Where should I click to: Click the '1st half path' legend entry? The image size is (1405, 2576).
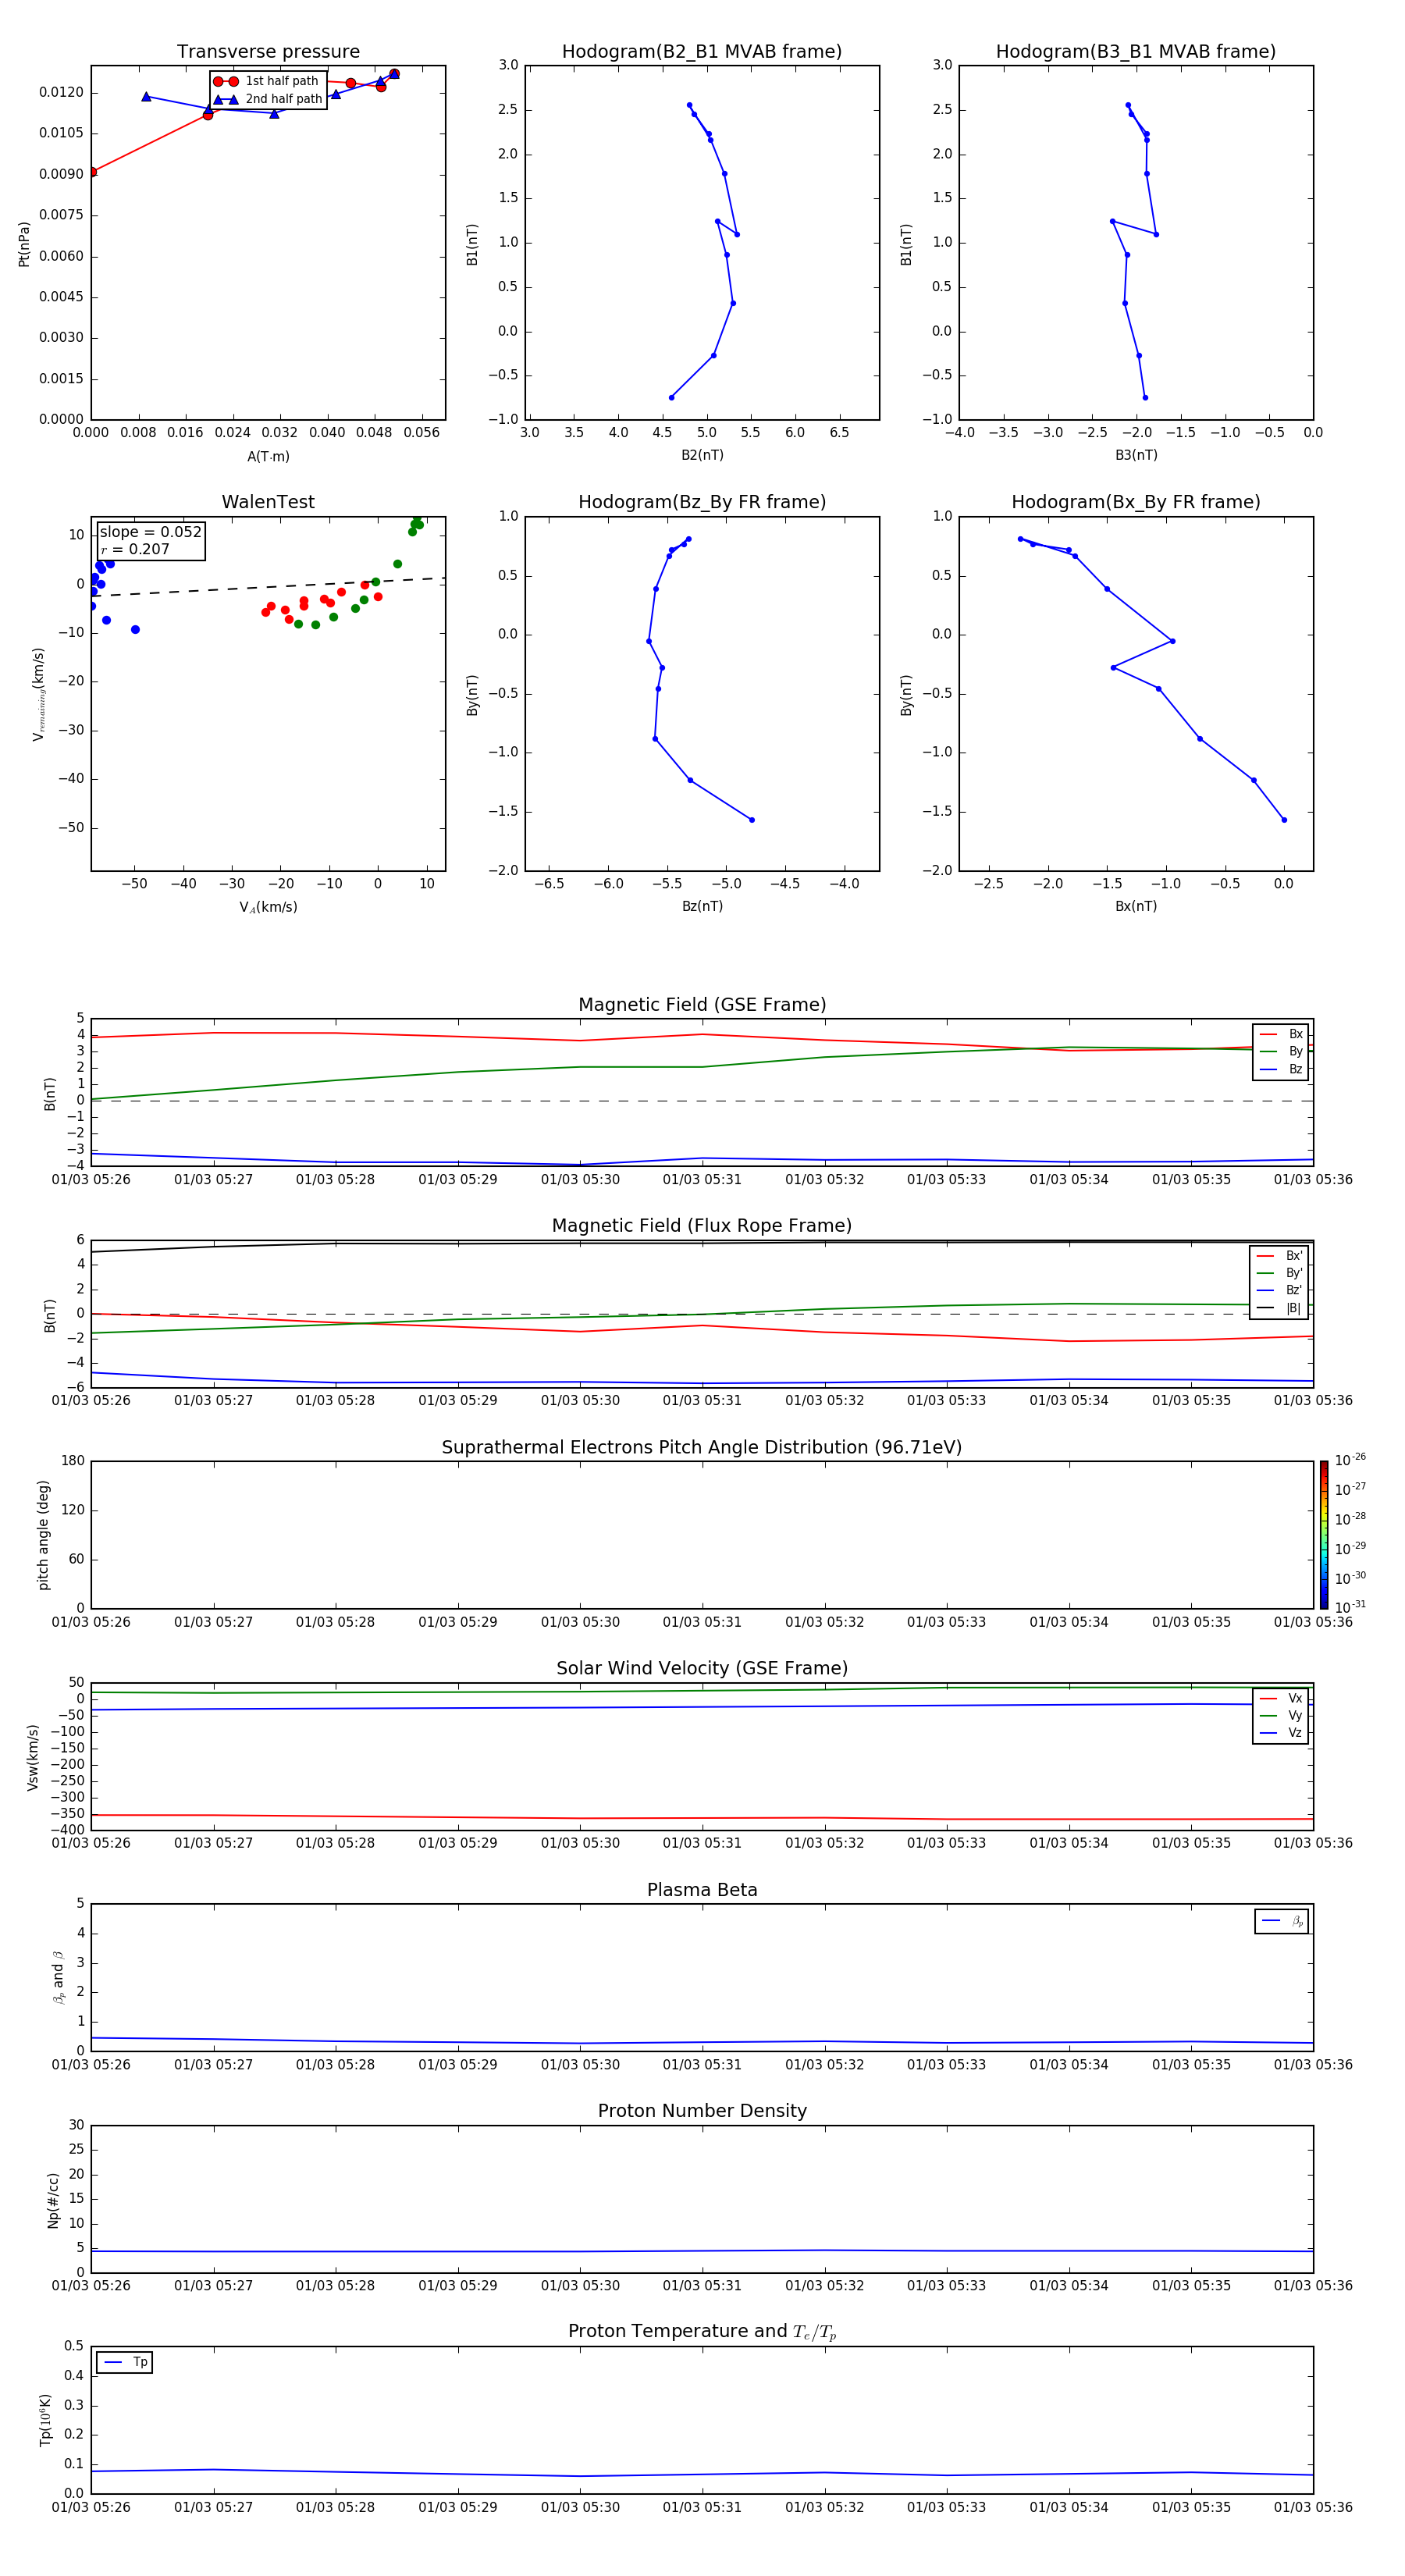[266, 81]
